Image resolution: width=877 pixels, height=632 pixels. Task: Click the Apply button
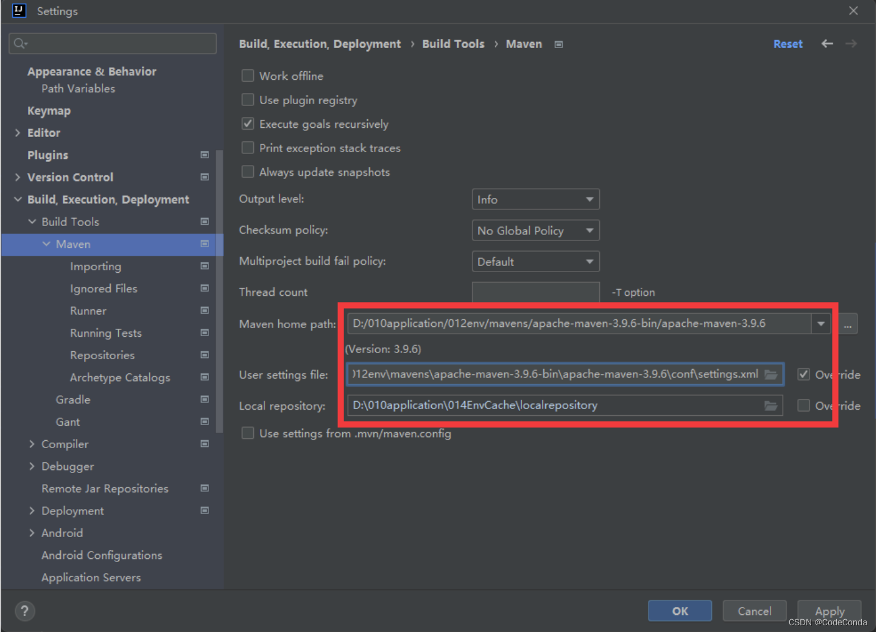829,611
